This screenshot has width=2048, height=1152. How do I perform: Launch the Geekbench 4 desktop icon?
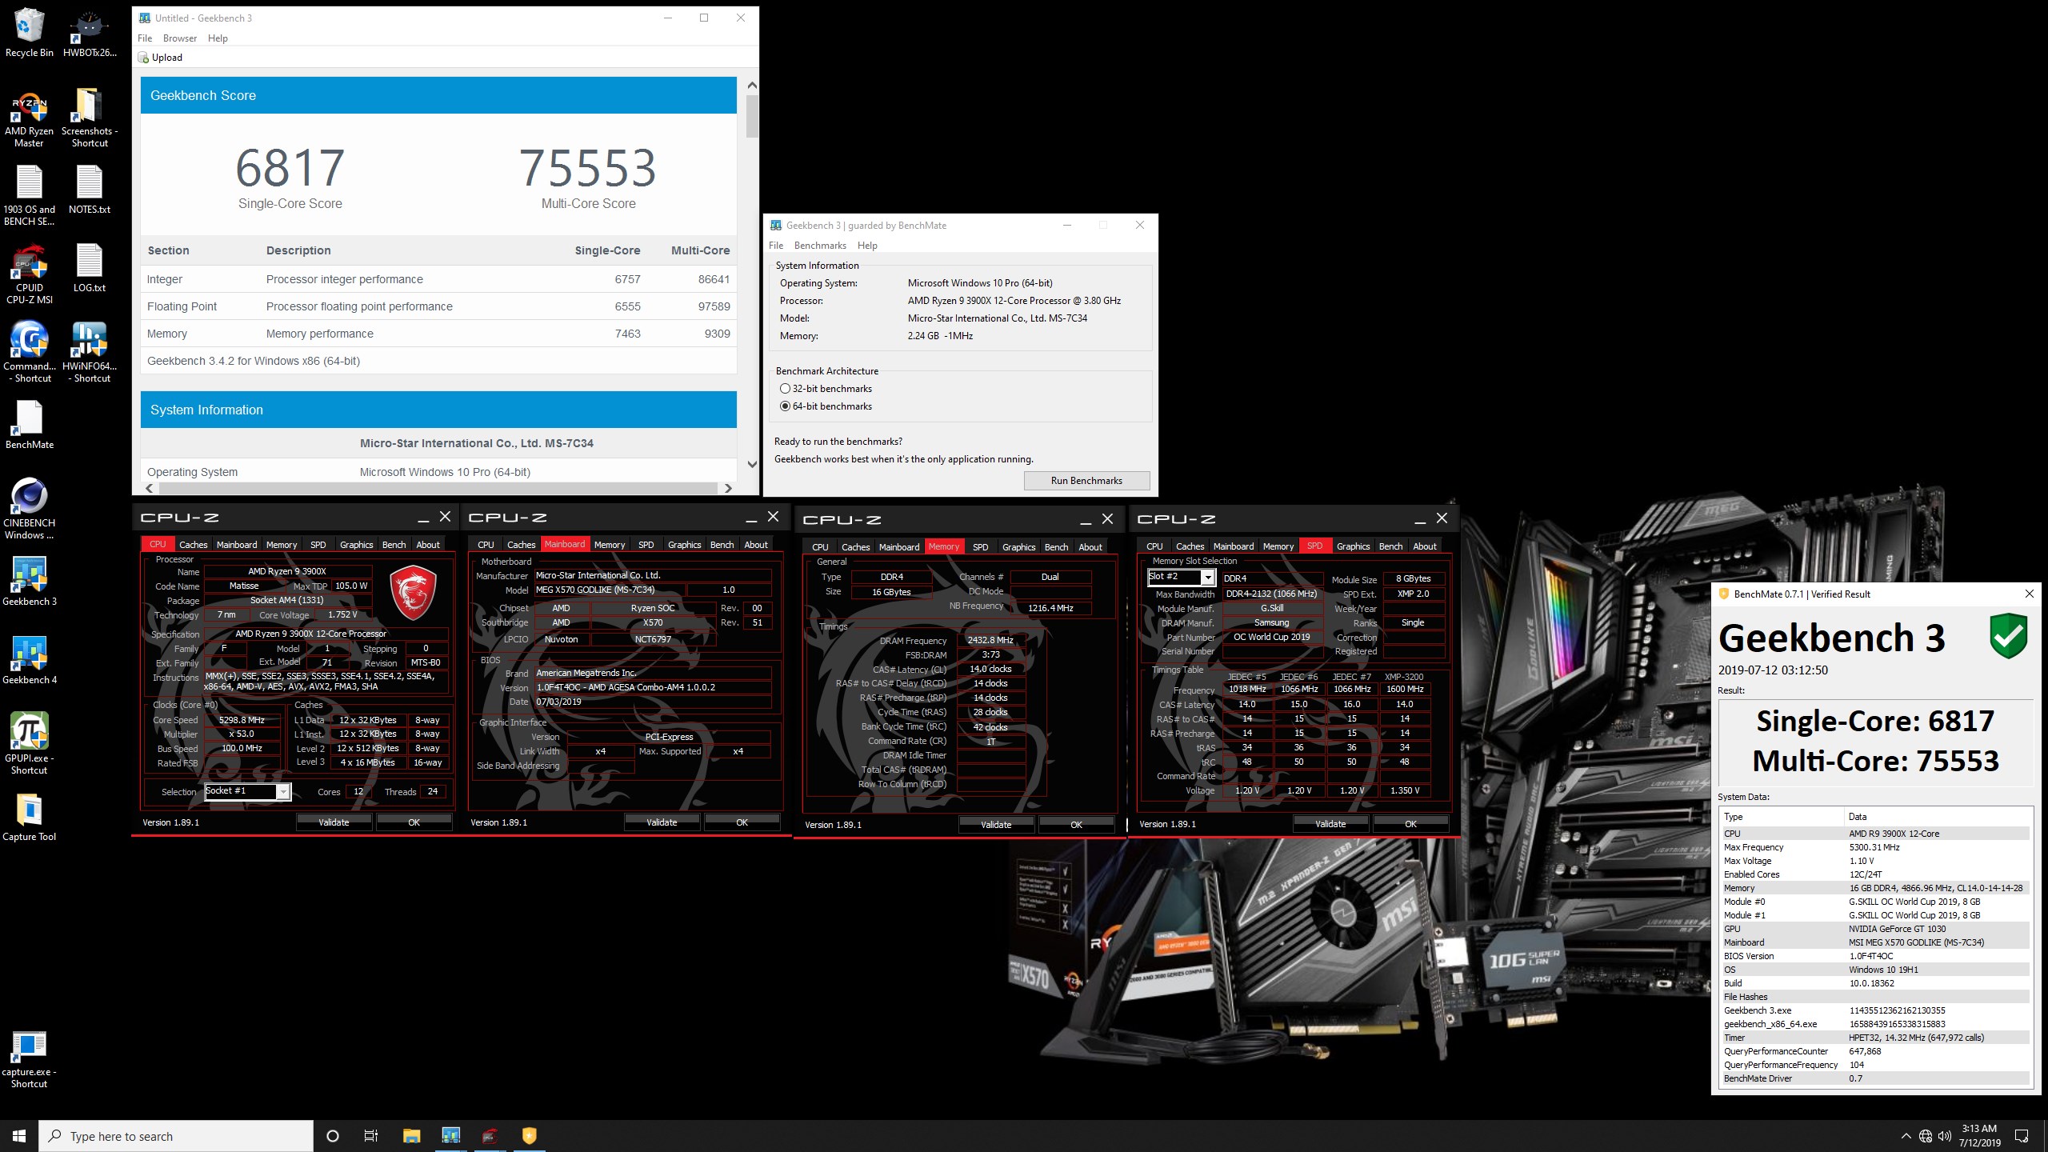[29, 660]
